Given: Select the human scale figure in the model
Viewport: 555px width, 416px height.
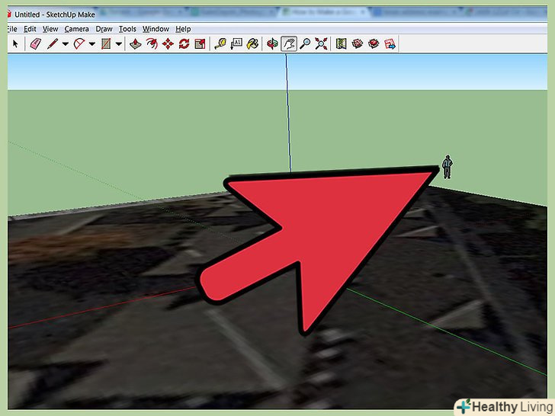Looking at the screenshot, I should click(448, 167).
